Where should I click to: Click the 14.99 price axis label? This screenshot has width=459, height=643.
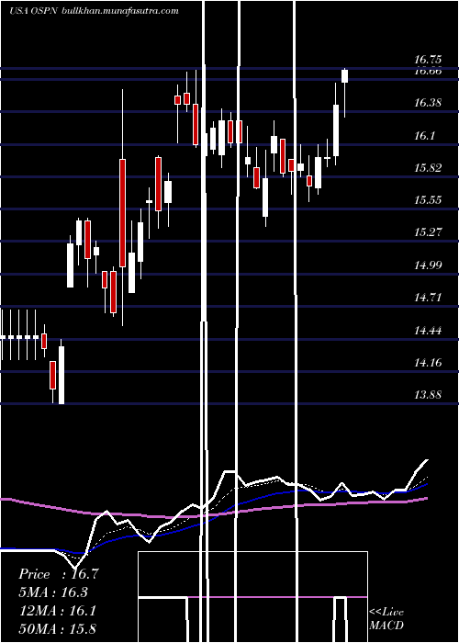point(428,265)
